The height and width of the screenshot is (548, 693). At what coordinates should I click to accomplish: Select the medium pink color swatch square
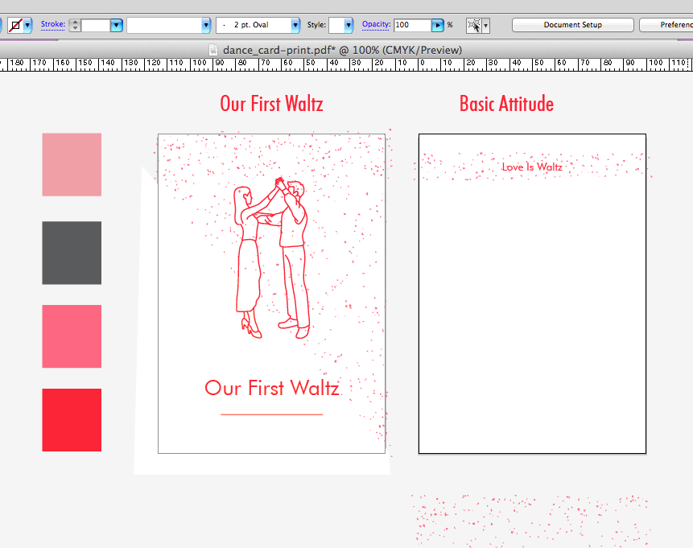tap(72, 336)
